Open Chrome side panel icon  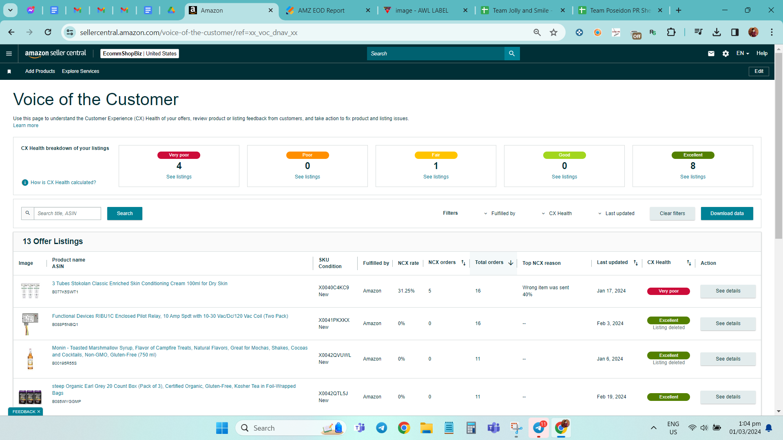[x=735, y=32]
